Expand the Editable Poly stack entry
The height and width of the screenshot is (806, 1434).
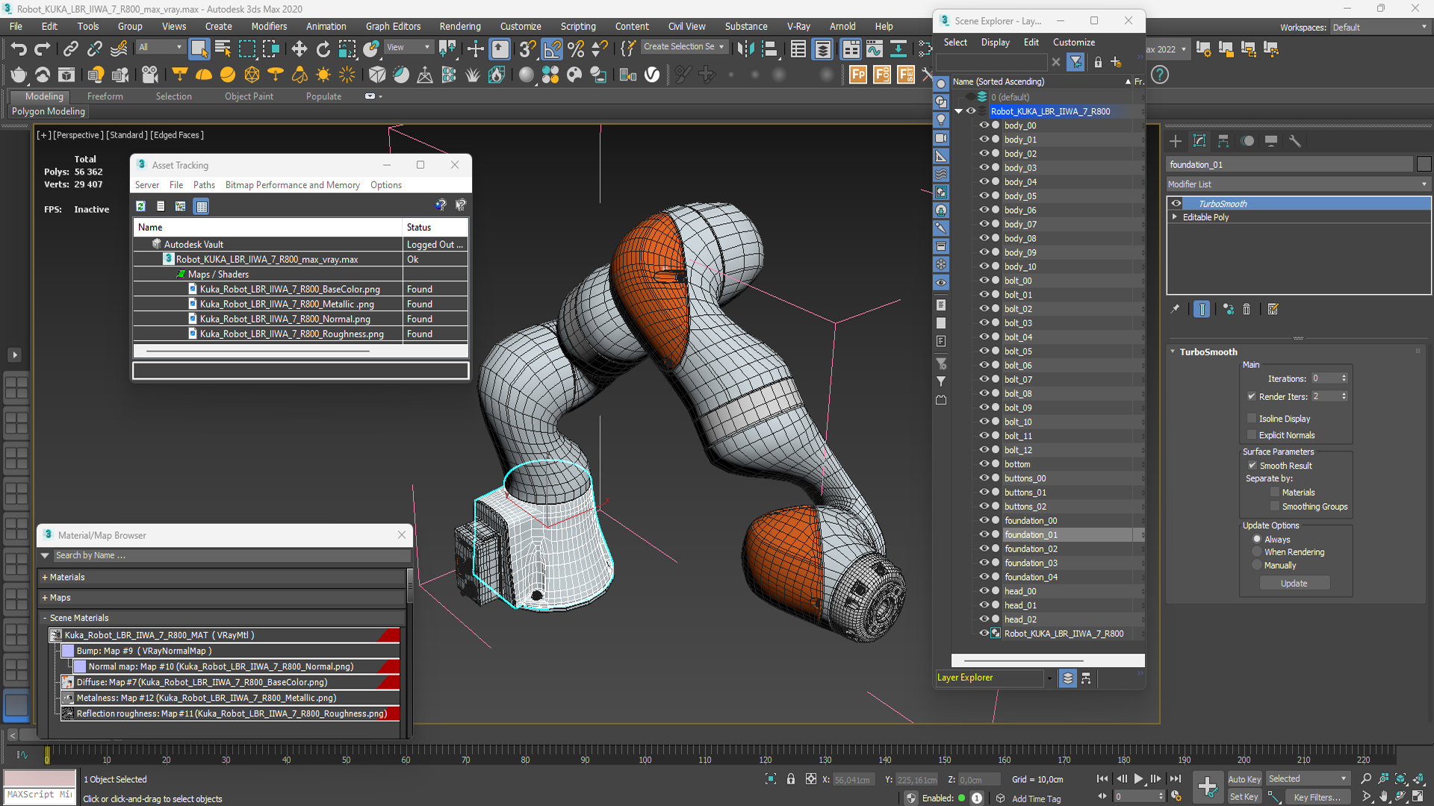(x=1175, y=217)
